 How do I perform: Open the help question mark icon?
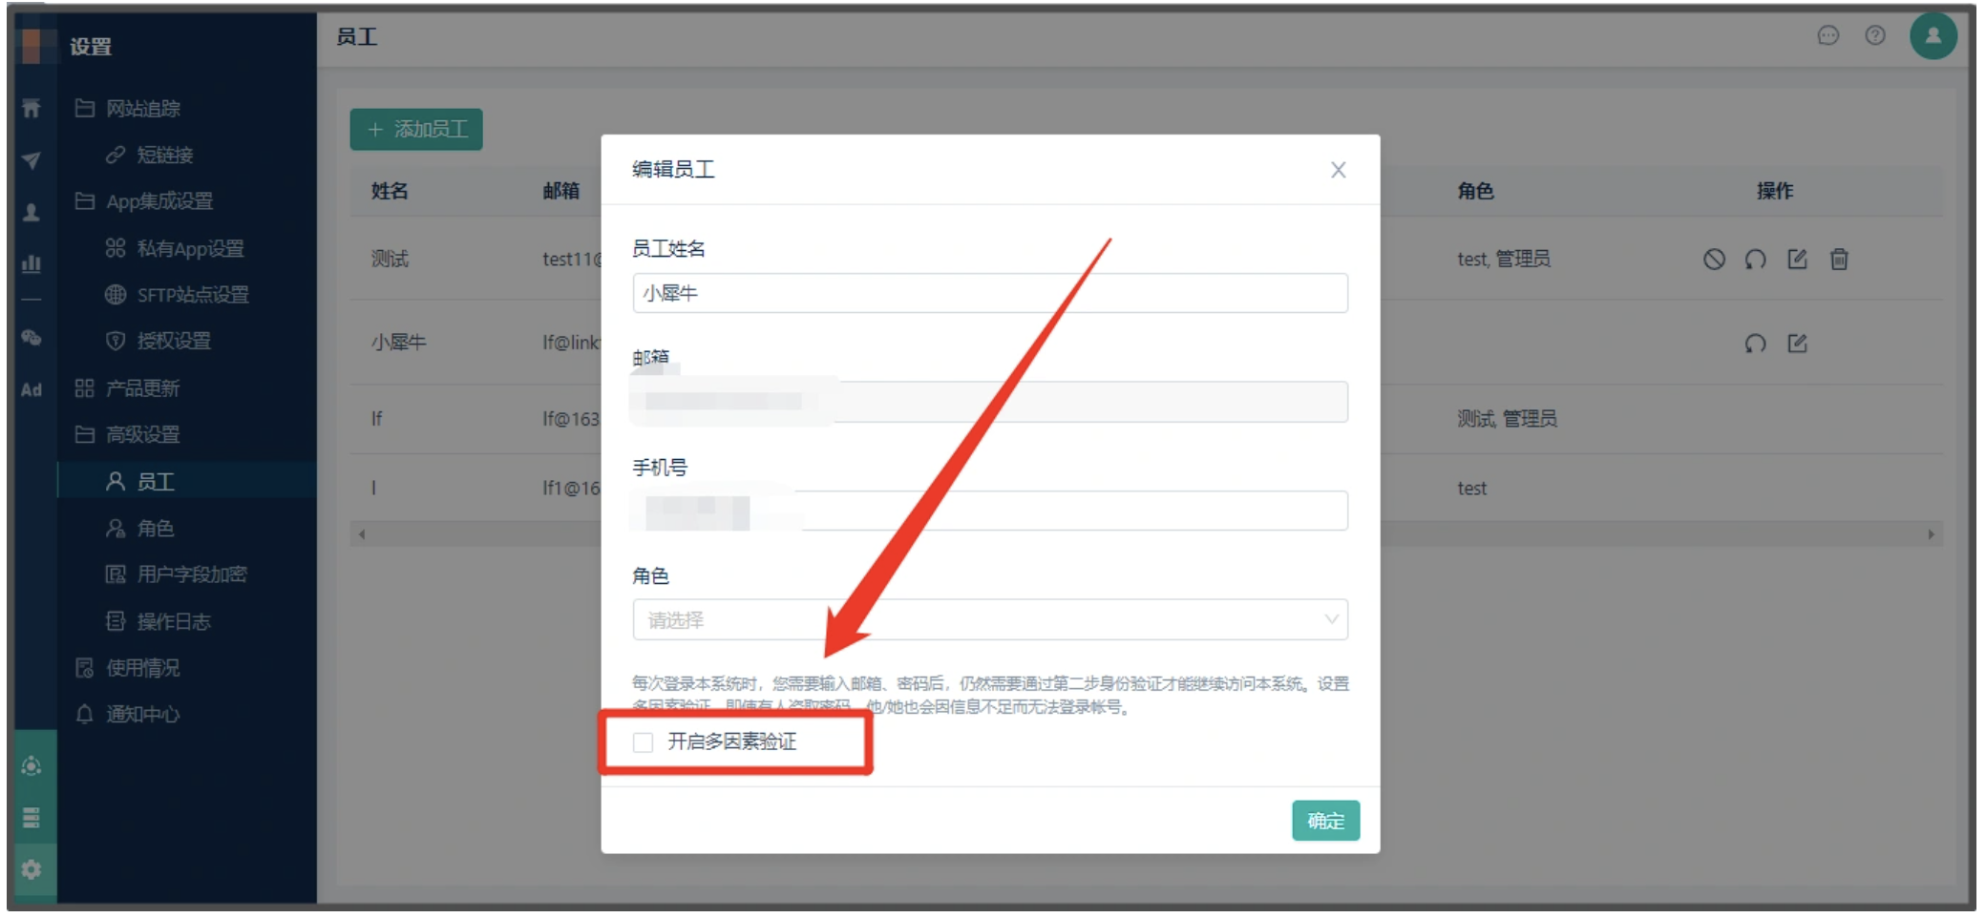pyautogui.click(x=1875, y=36)
